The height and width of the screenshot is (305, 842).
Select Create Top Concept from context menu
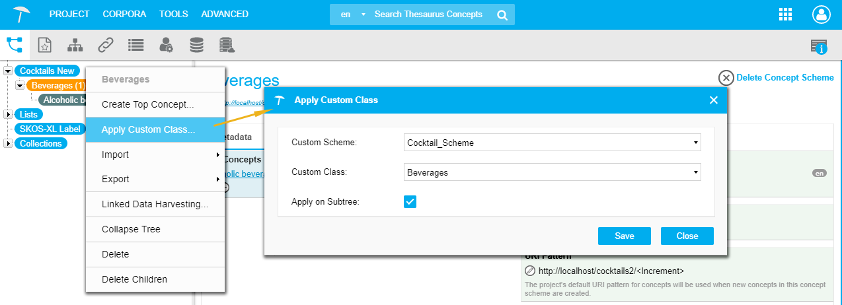point(147,104)
